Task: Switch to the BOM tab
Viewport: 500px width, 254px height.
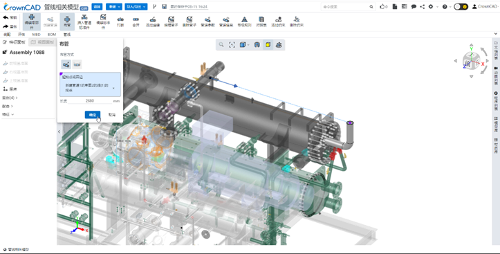Action: point(52,35)
